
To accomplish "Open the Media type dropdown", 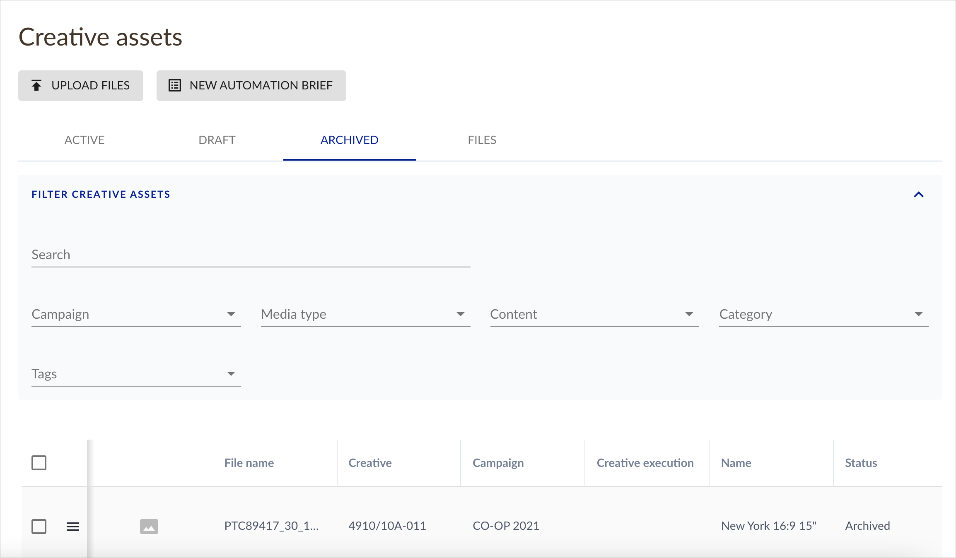I will click(365, 315).
